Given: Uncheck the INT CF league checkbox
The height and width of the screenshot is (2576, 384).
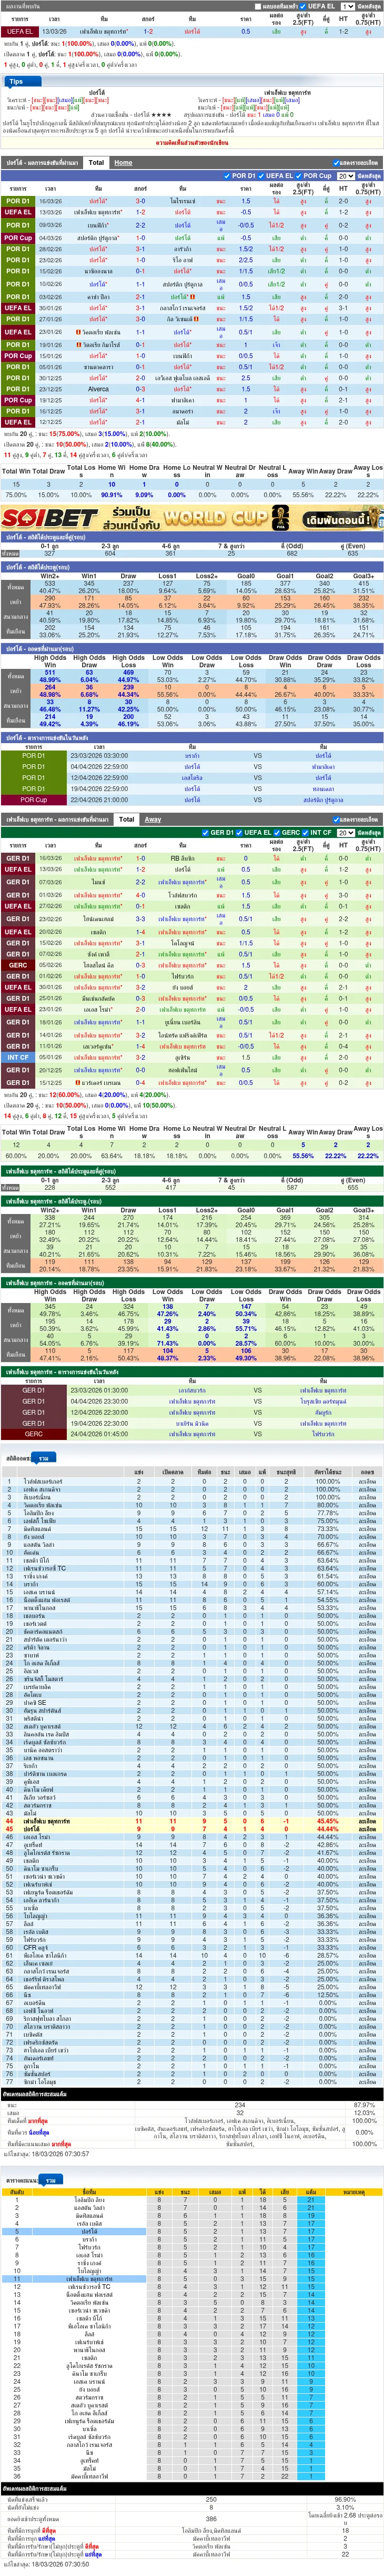Looking at the screenshot, I should coord(306,832).
